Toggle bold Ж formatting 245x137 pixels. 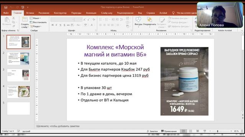53,25
